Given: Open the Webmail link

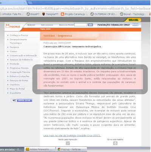Looking at the screenshot, I should tap(31, 25).
